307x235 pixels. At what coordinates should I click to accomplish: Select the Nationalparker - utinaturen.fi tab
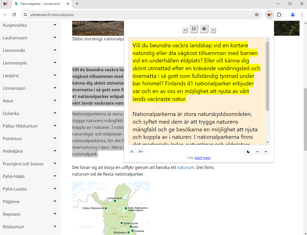point(42,4)
